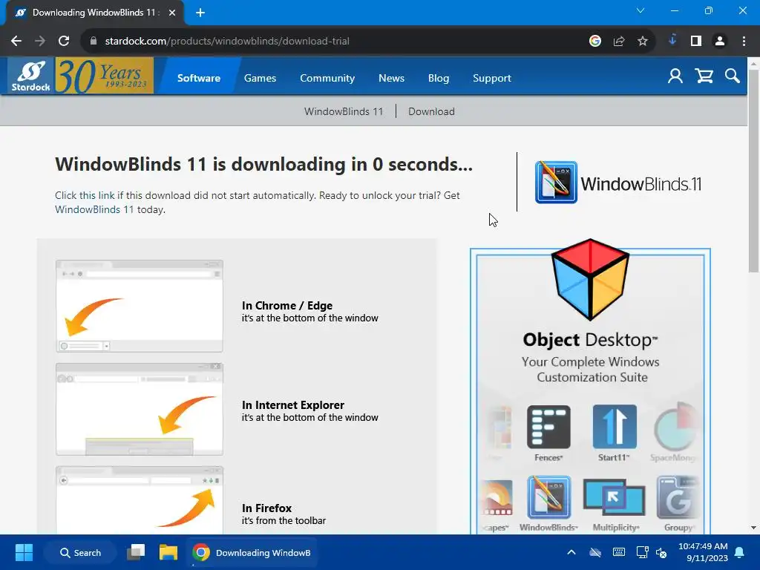Click the page vertical scrollbar
This screenshot has width=760, height=570.
[x=753, y=171]
